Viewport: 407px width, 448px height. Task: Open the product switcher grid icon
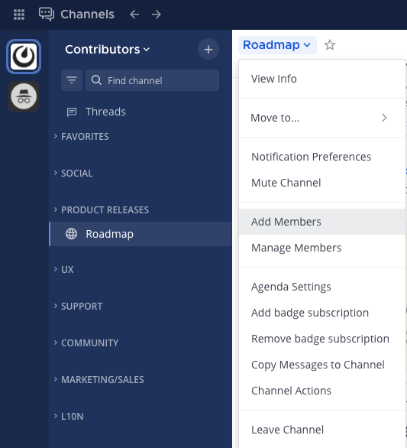(19, 15)
